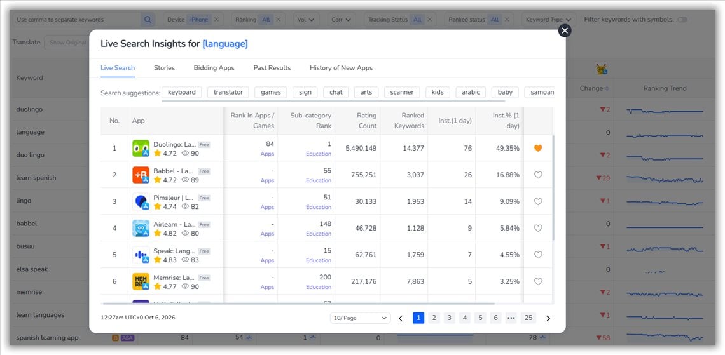Viewport: 725px width, 355px height.
Task: Click the ASA badge on spanish learning app
Action: pyautogui.click(x=127, y=338)
